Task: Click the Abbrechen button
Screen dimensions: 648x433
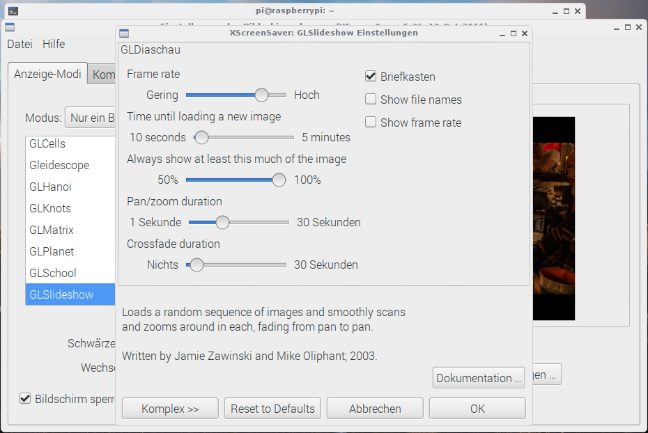Action: click(x=376, y=409)
